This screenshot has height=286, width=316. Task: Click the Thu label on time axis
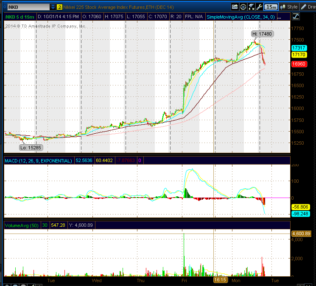(141, 280)
